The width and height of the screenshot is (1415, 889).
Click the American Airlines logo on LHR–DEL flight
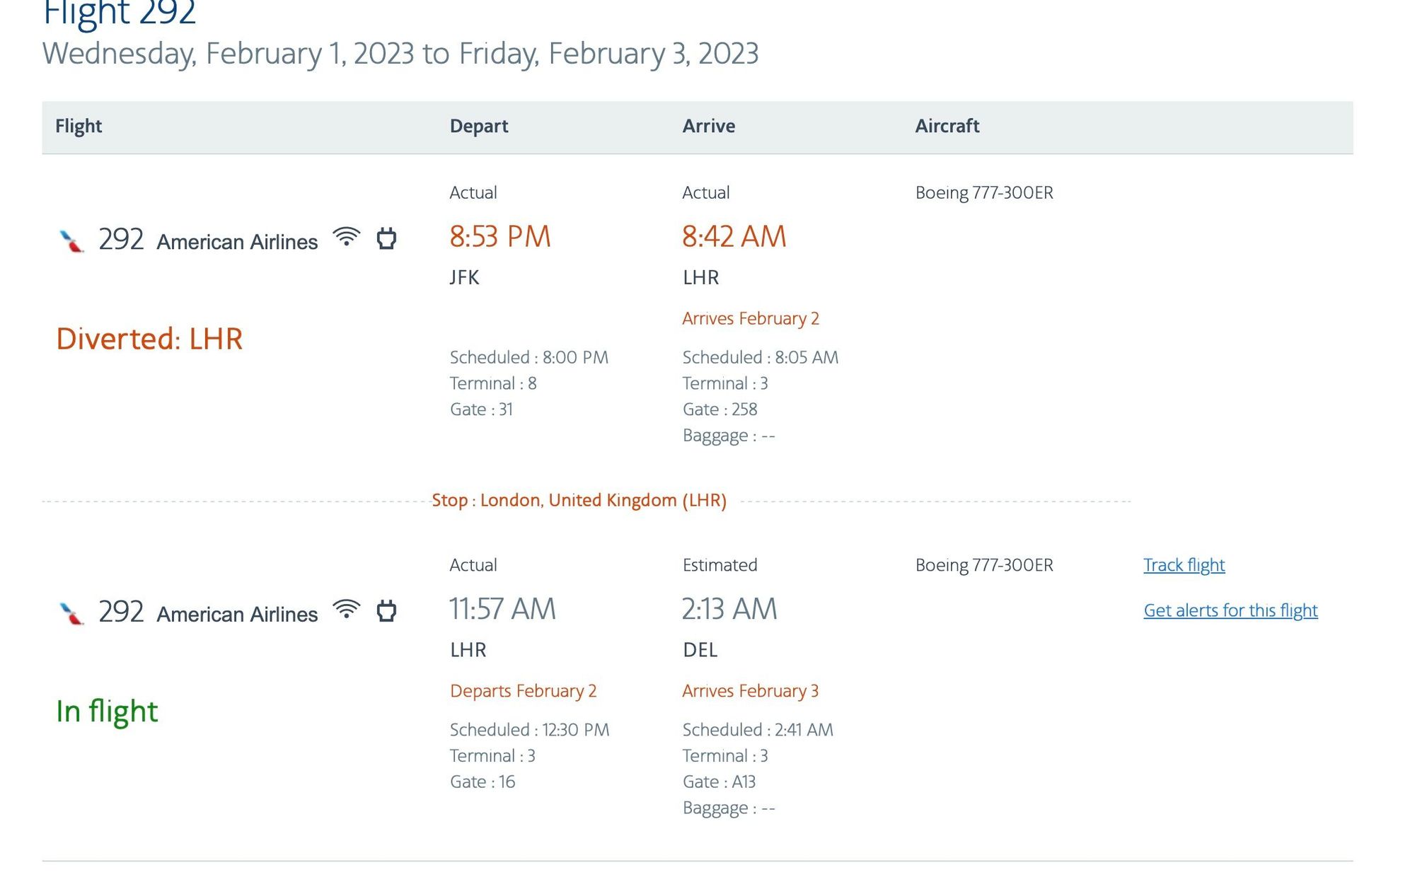pos(71,613)
